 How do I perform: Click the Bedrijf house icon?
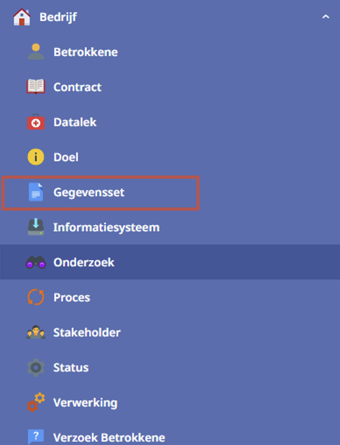point(21,17)
